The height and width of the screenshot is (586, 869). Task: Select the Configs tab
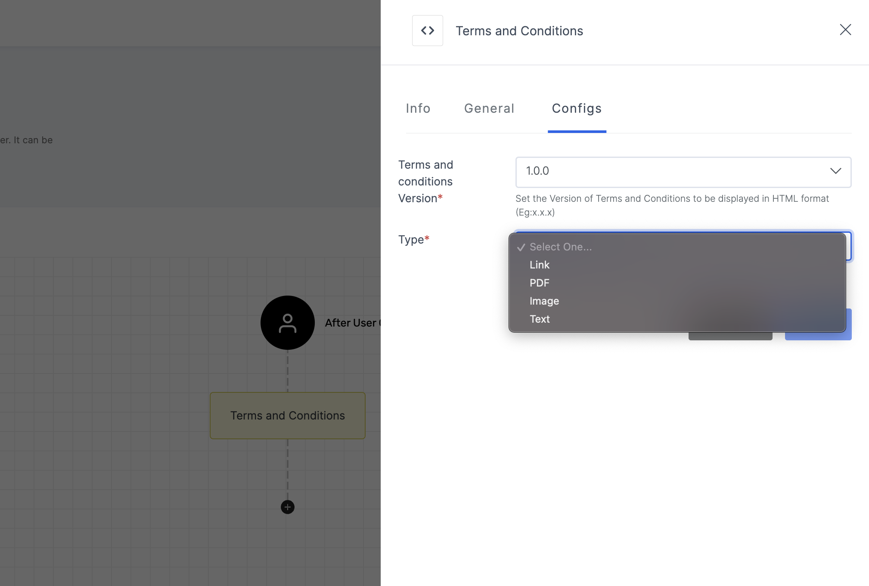[x=577, y=108]
